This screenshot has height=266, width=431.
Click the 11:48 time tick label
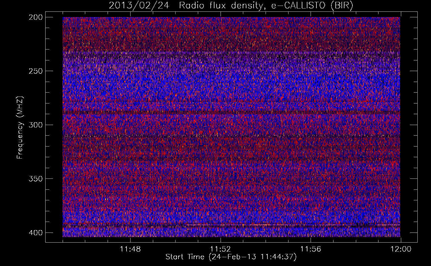tap(130, 249)
